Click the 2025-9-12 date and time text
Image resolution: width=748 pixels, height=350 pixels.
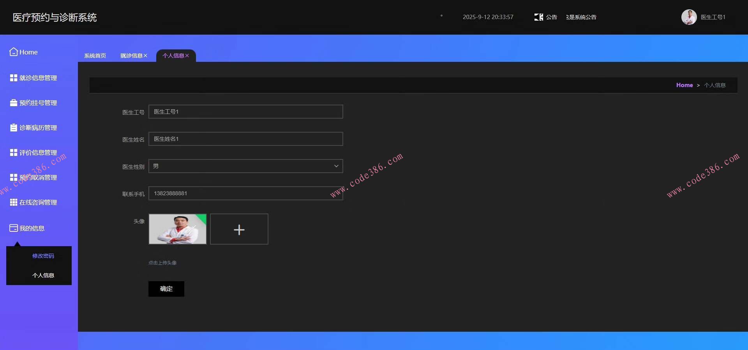click(488, 17)
